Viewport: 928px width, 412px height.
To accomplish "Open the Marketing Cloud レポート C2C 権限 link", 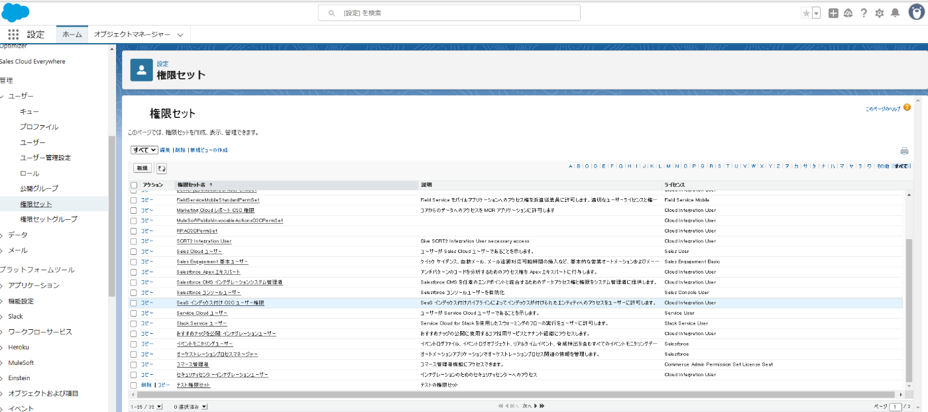I will (215, 210).
